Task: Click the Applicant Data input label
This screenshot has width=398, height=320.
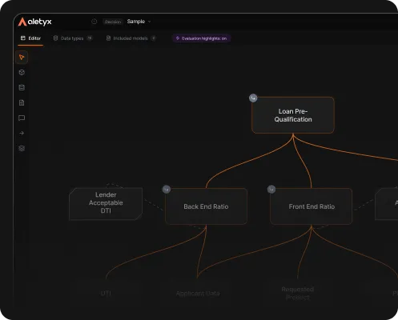Action: (198, 294)
